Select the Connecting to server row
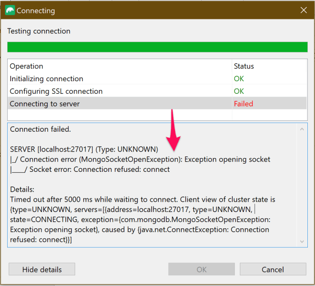Screen dimensions: 315x286 pos(157,104)
